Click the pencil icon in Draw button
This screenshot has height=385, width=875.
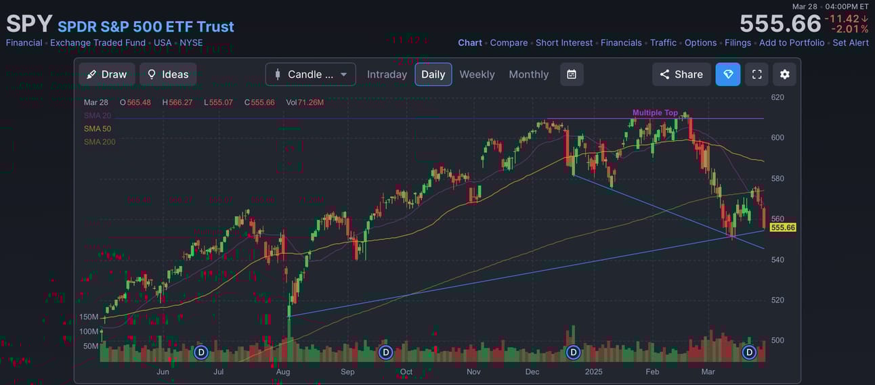tap(91, 74)
